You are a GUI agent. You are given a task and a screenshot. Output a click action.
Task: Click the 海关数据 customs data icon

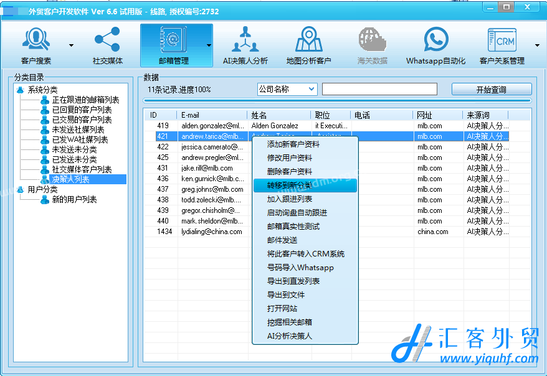(x=372, y=45)
